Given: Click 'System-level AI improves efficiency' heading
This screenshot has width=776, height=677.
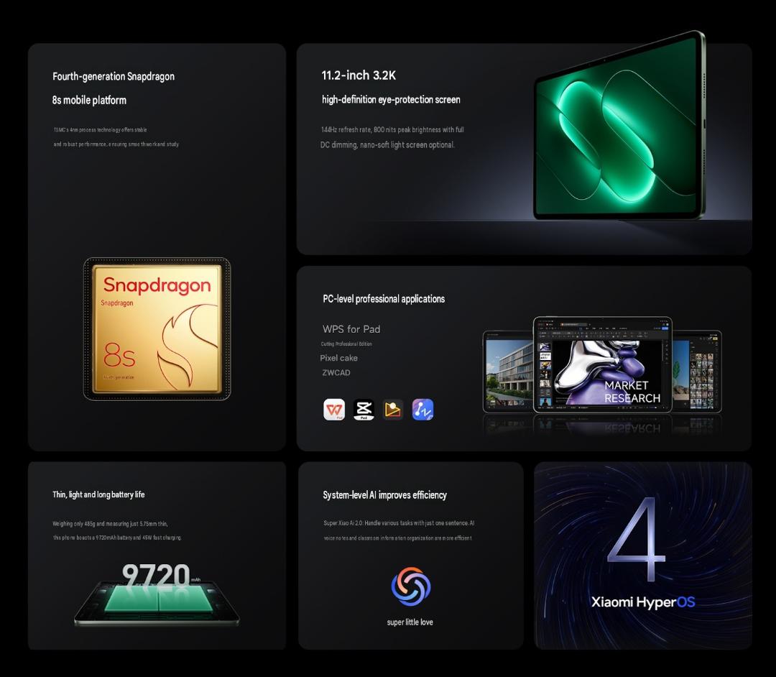Looking at the screenshot, I should [384, 495].
